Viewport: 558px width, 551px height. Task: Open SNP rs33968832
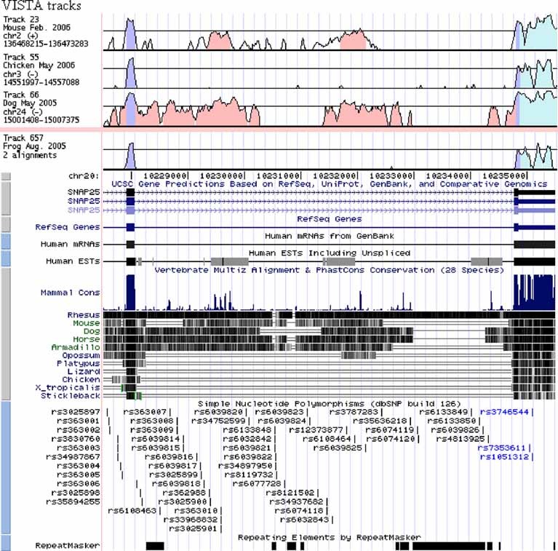pos(191,520)
